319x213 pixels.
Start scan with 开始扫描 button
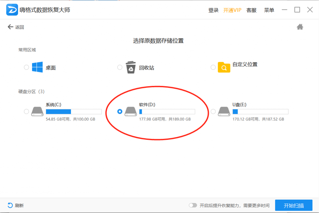[294, 205]
